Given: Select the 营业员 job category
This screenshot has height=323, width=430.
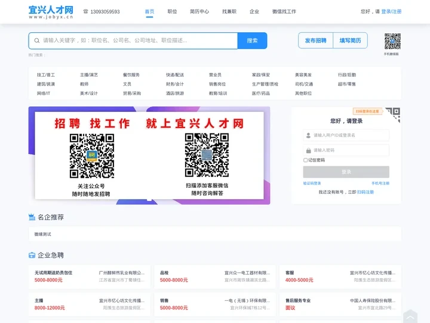Looking at the screenshot, I should click(x=215, y=75).
